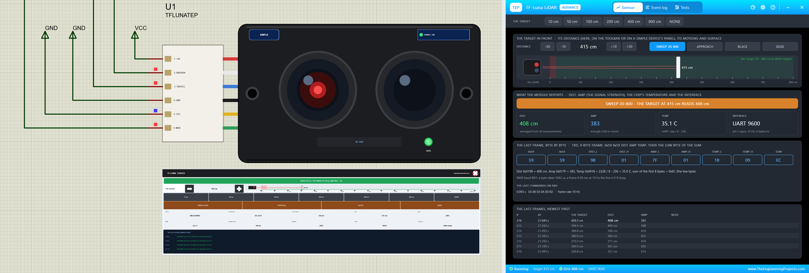Image resolution: width=809 pixels, height=273 pixels.
Task: Click the red emitter lens on the device
Action: (x=318, y=90)
